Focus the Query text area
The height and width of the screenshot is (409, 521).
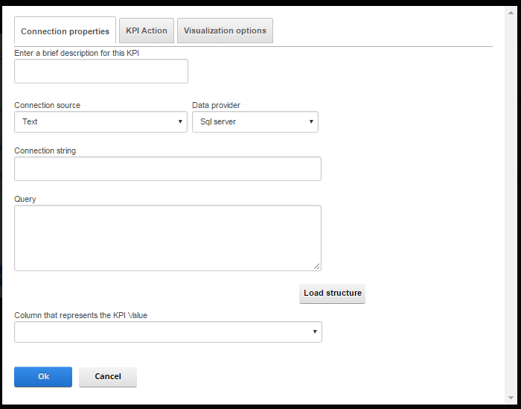[167, 238]
